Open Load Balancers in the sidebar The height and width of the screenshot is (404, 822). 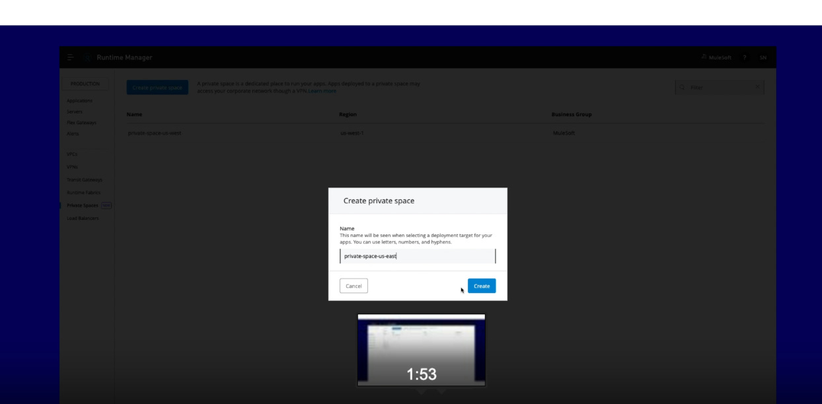point(83,218)
